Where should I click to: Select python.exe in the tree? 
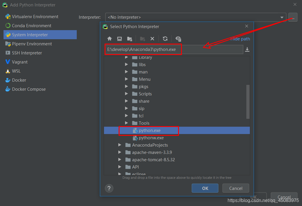(x=177, y=131)
